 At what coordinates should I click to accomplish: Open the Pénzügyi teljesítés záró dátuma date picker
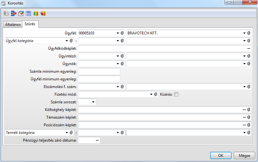pos(97,140)
